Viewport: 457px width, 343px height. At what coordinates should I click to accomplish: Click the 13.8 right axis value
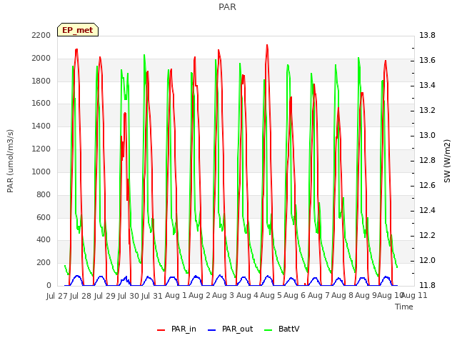point(427,35)
